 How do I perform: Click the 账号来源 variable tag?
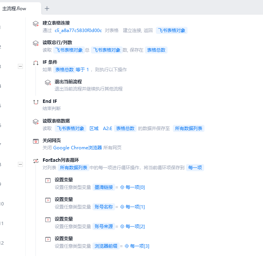tap(104, 227)
